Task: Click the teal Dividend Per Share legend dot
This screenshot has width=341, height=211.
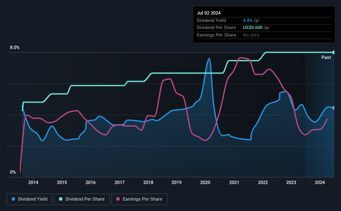Action: pos(61,199)
